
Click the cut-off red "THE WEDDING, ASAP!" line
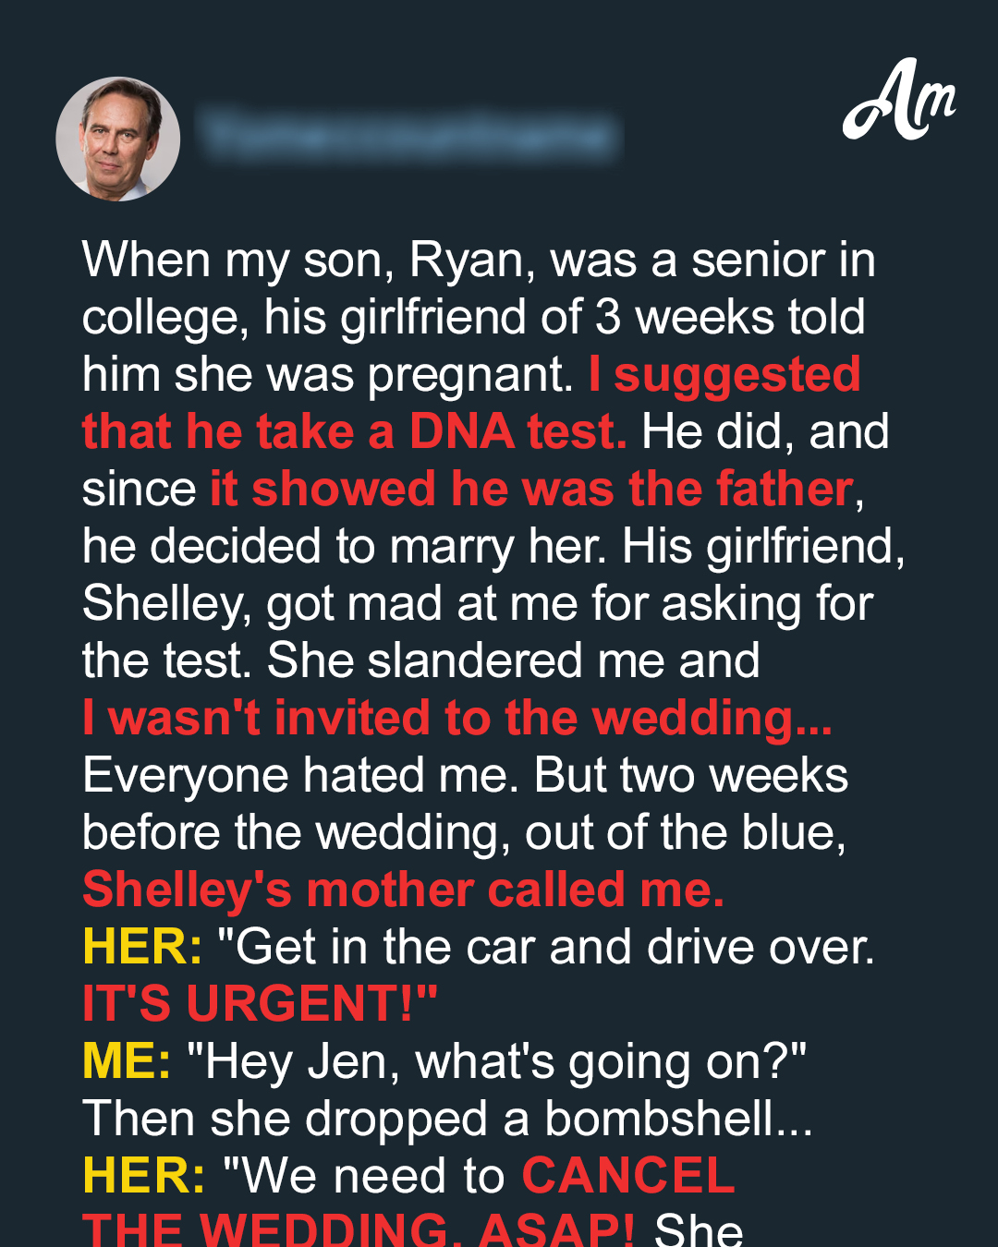(359, 1229)
